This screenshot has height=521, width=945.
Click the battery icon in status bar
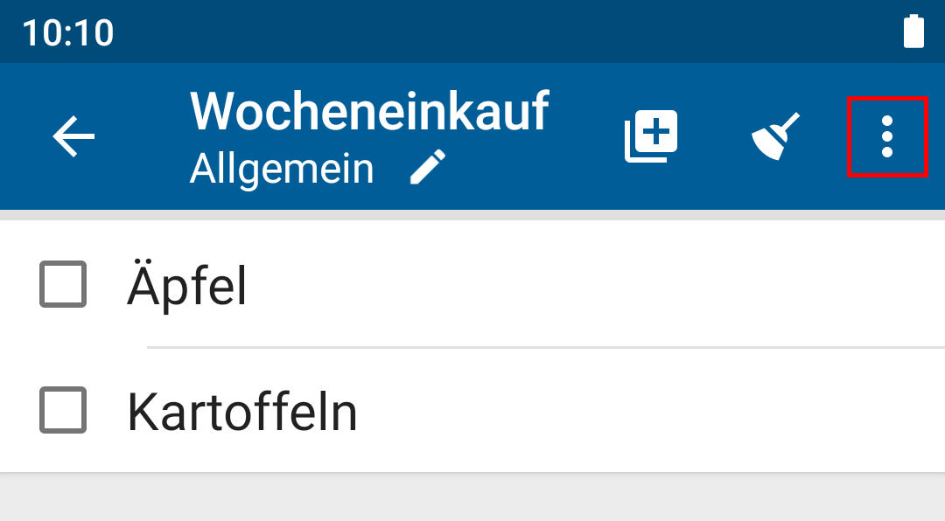[913, 31]
